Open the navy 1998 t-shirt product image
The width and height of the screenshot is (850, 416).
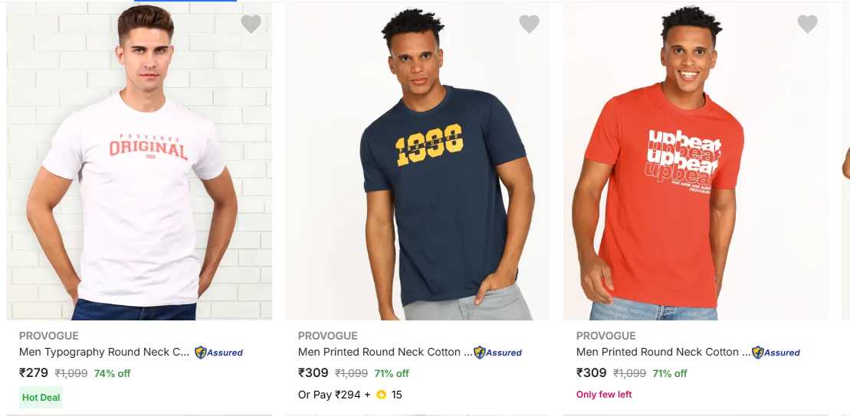pyautogui.click(x=418, y=161)
